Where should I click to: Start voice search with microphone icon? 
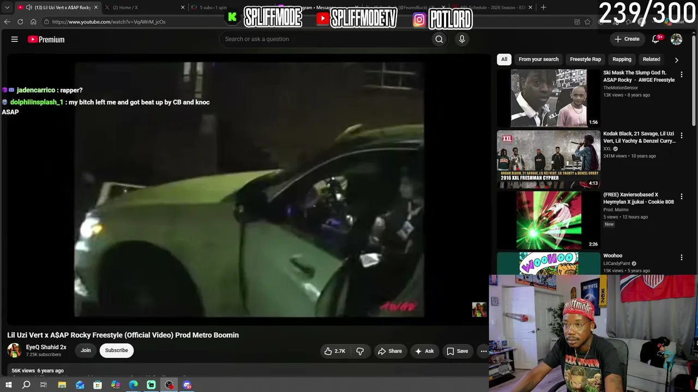[x=462, y=39]
